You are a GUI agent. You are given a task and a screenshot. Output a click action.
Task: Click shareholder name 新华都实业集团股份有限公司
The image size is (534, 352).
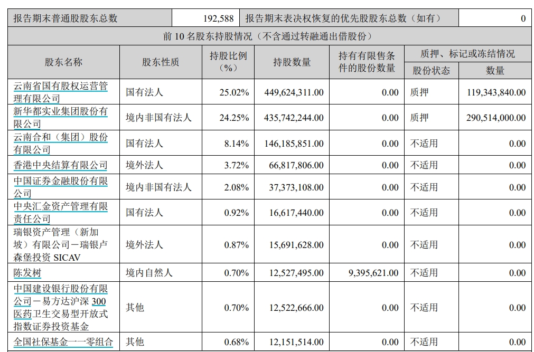tap(61, 118)
